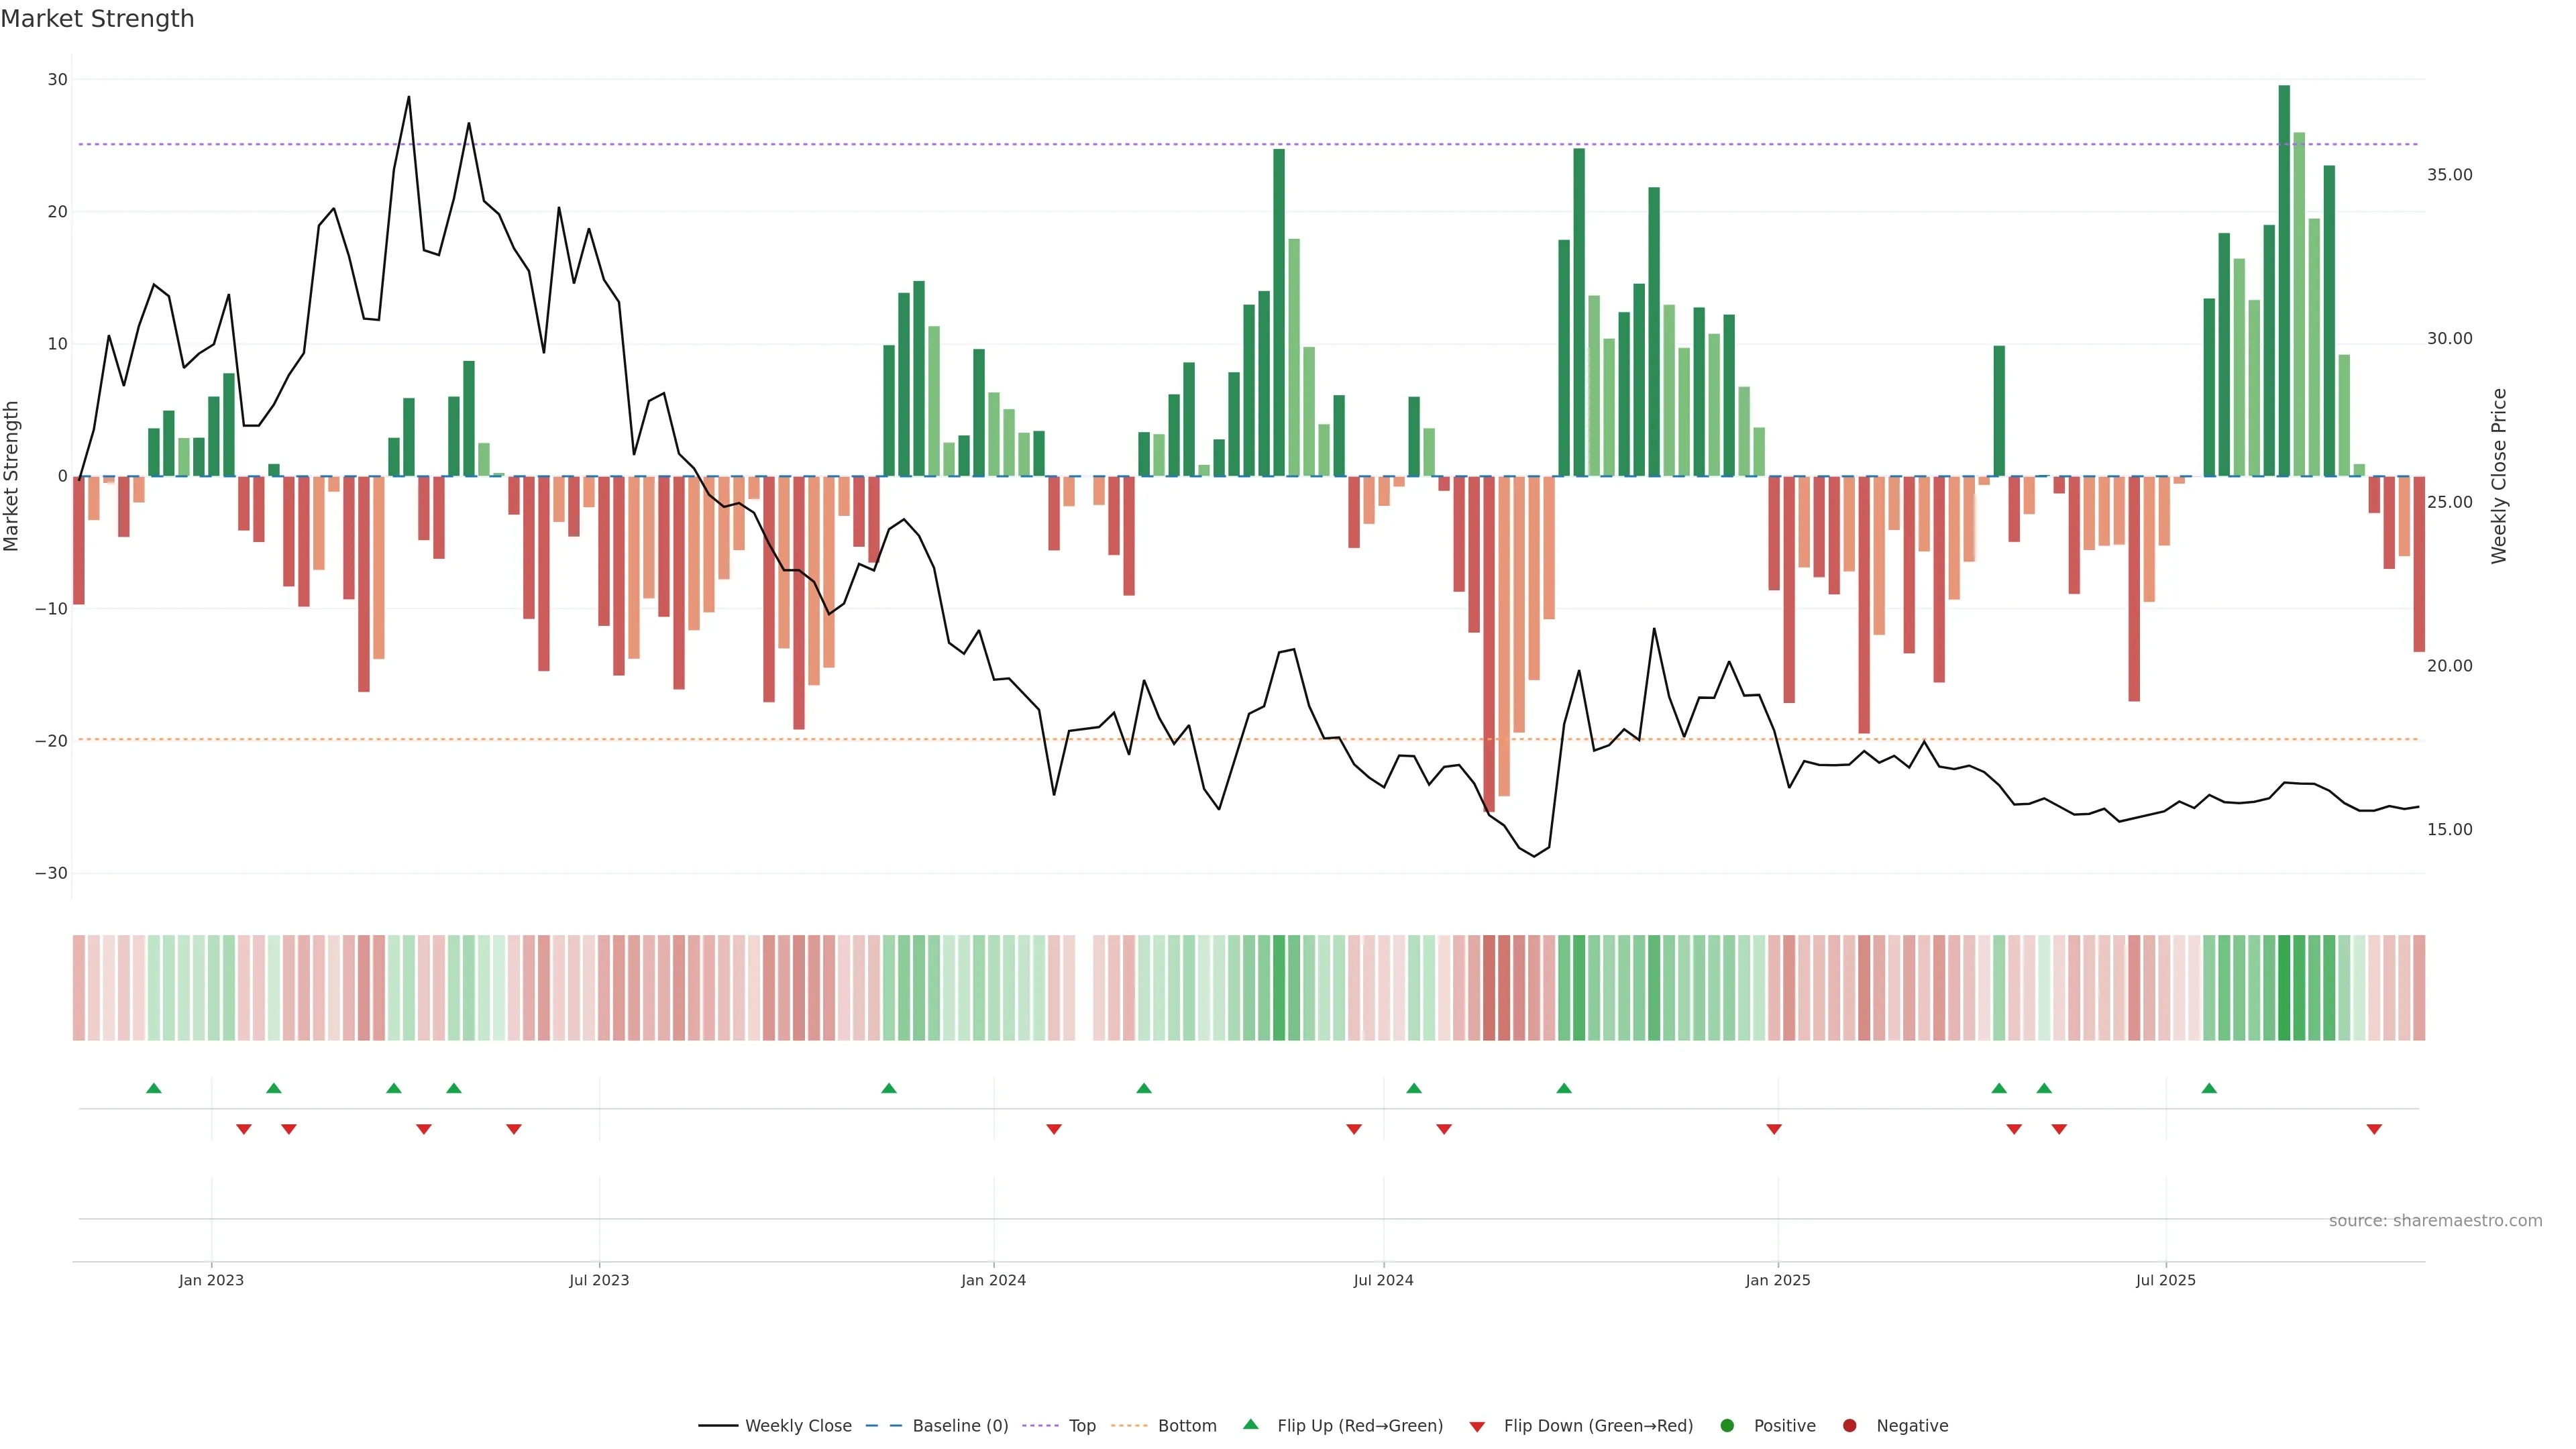Click the 35.00 right axis tick label
This screenshot has width=2576, height=1449.
[x=2449, y=175]
